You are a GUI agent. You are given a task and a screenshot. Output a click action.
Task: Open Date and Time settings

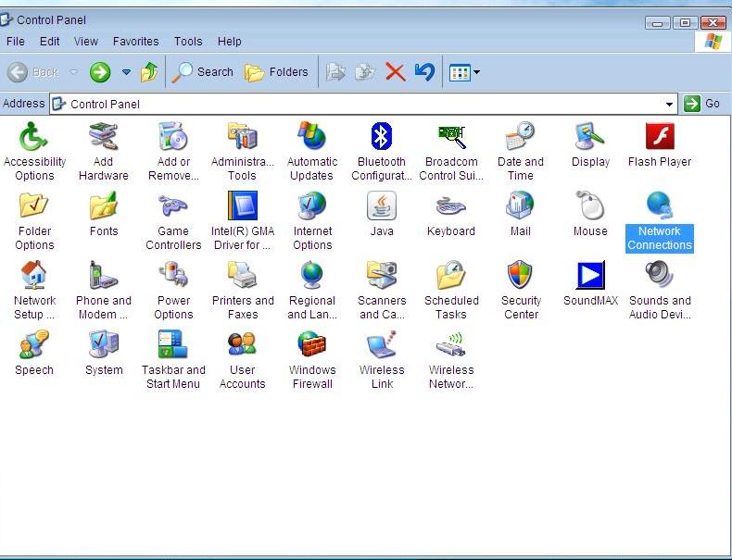[x=521, y=151]
